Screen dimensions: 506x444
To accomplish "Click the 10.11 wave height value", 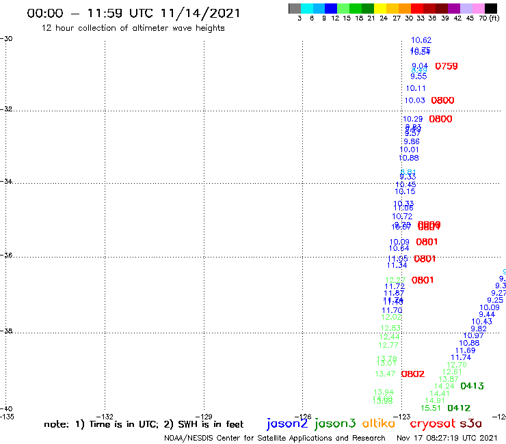I will pos(416,88).
